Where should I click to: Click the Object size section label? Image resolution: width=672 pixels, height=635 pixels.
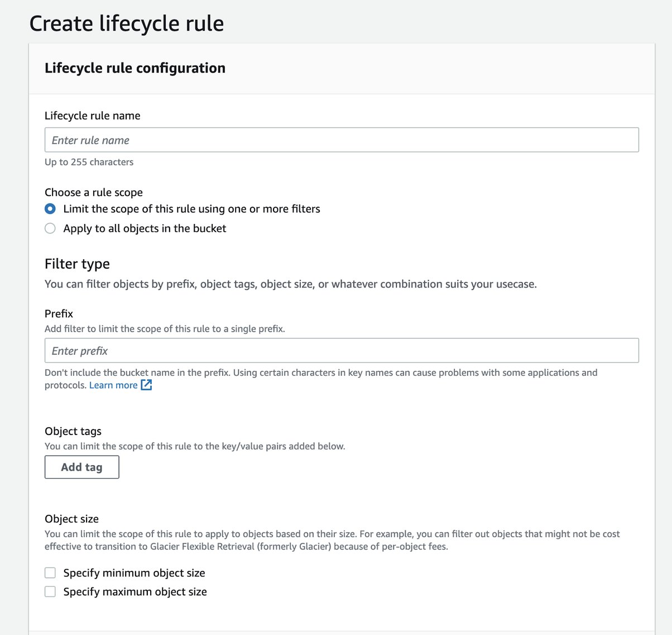(71, 519)
